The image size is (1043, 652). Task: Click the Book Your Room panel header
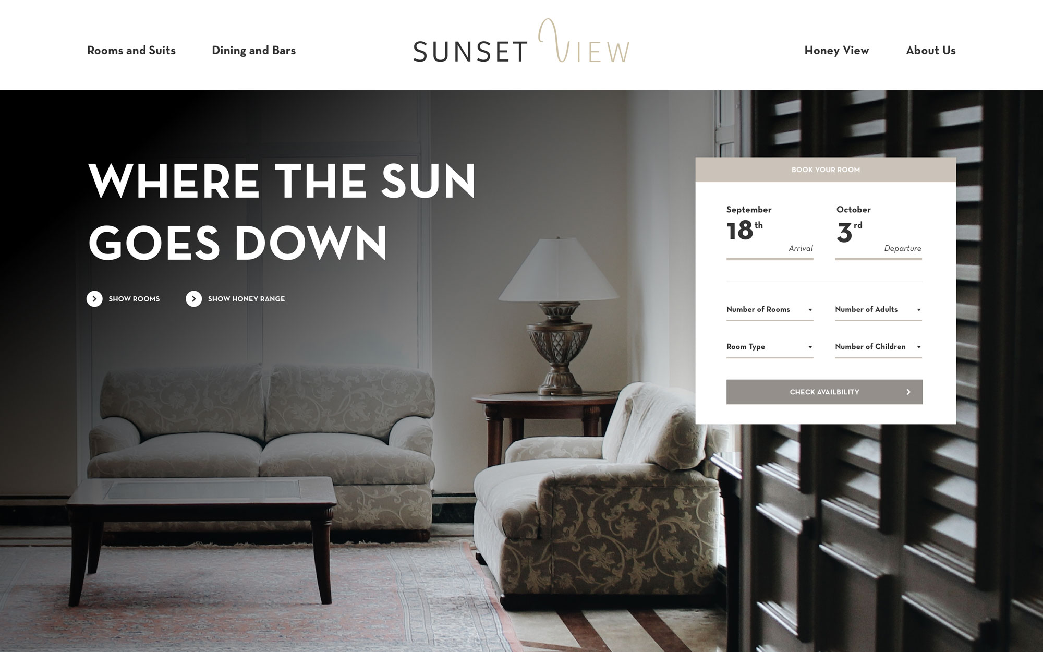pos(824,170)
